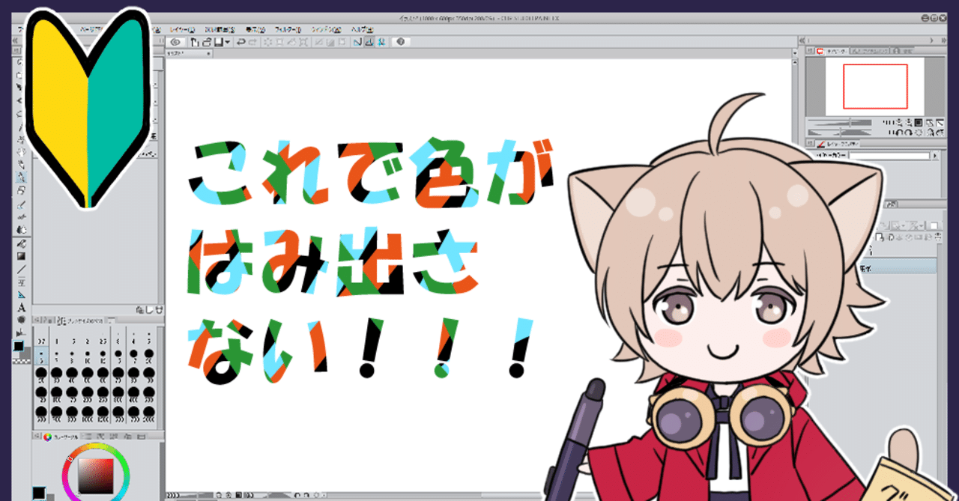This screenshot has height=501, width=959.
Task: Close the illustration canvas tab
Action: [208, 53]
